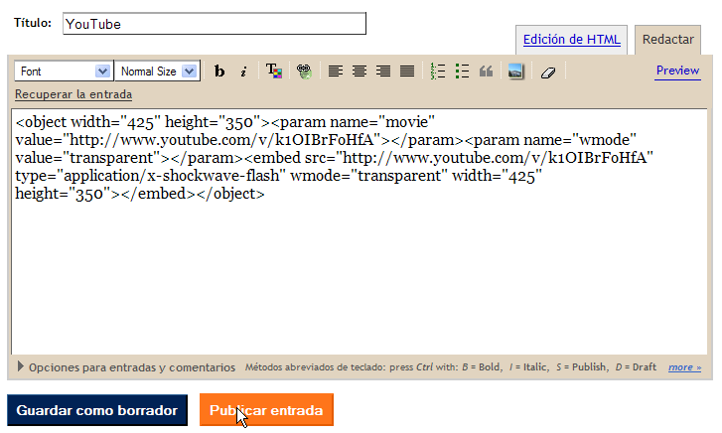Click the Título input field

[214, 24]
